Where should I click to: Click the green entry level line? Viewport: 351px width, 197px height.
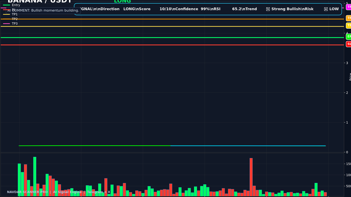(172, 37)
